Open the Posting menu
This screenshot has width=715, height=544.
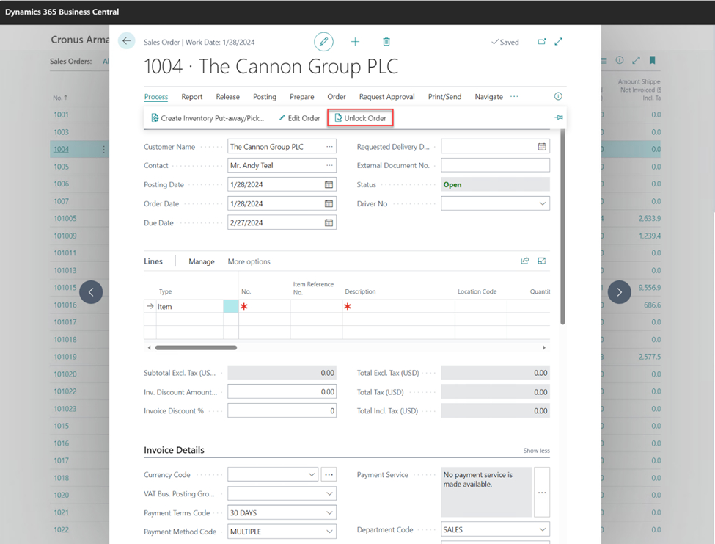[265, 97]
